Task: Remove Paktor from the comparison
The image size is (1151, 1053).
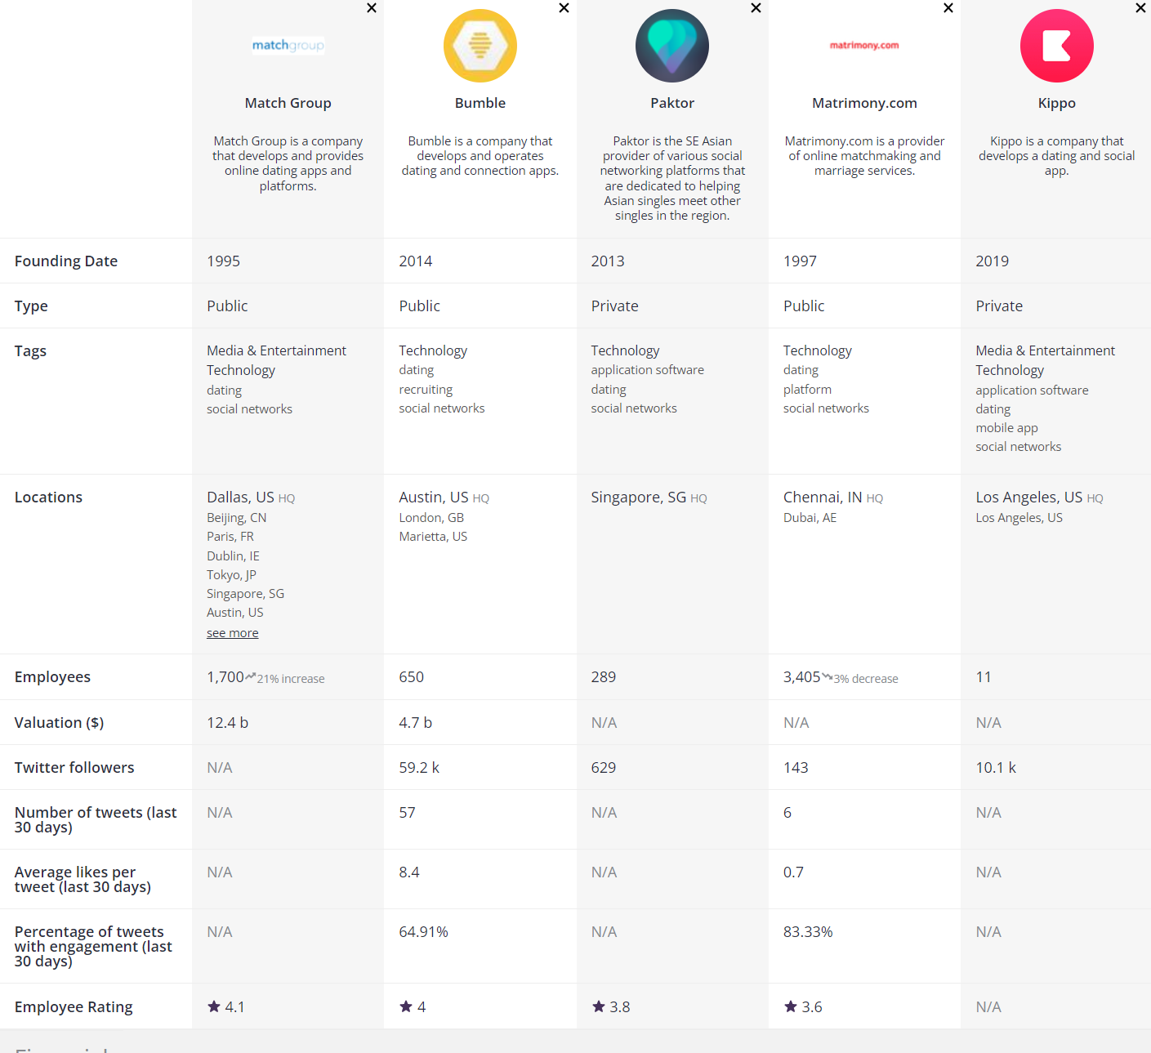Action: [x=756, y=8]
